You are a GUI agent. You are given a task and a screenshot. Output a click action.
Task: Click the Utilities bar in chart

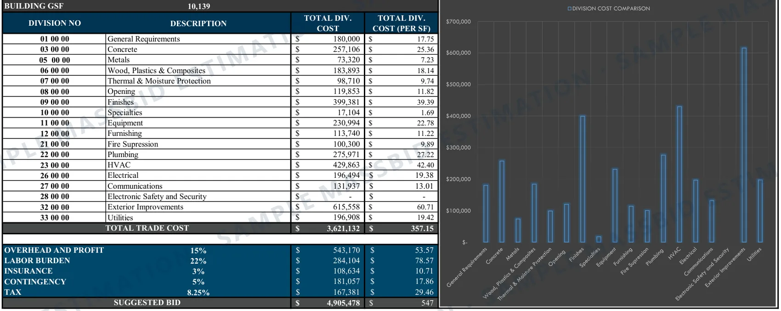[760, 211]
